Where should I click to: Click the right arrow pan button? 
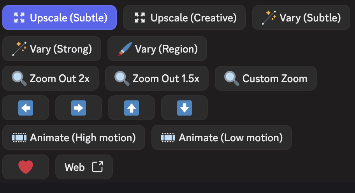(x=79, y=108)
